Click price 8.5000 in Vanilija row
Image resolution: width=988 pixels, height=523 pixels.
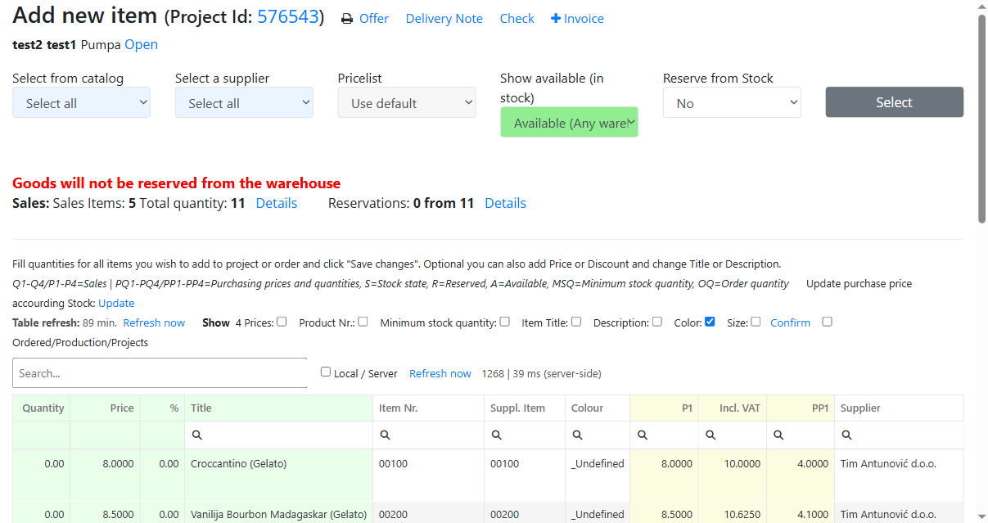pos(118,515)
